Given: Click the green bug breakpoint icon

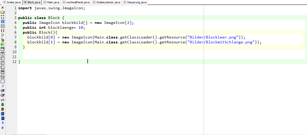Looking at the screenshot, I should [x=3, y=104].
